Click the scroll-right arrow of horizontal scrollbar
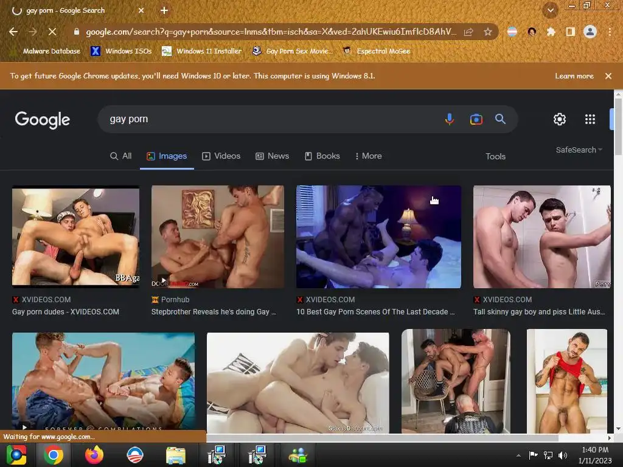The image size is (623, 467). pos(610,438)
